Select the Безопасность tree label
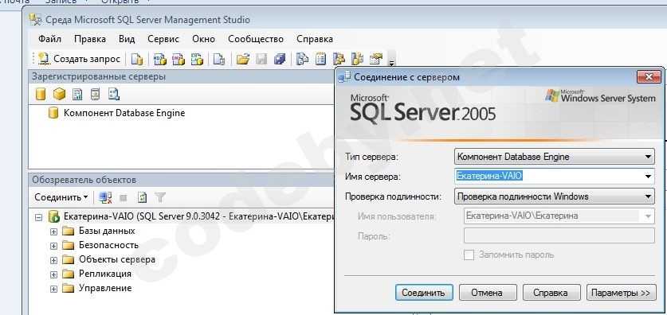The width and height of the screenshot is (667, 315). tap(108, 245)
